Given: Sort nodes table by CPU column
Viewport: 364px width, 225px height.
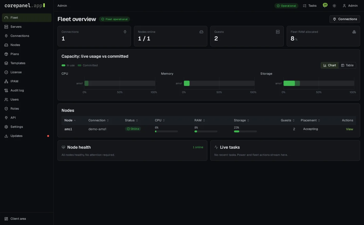Looking at the screenshot, I should pos(160,121).
